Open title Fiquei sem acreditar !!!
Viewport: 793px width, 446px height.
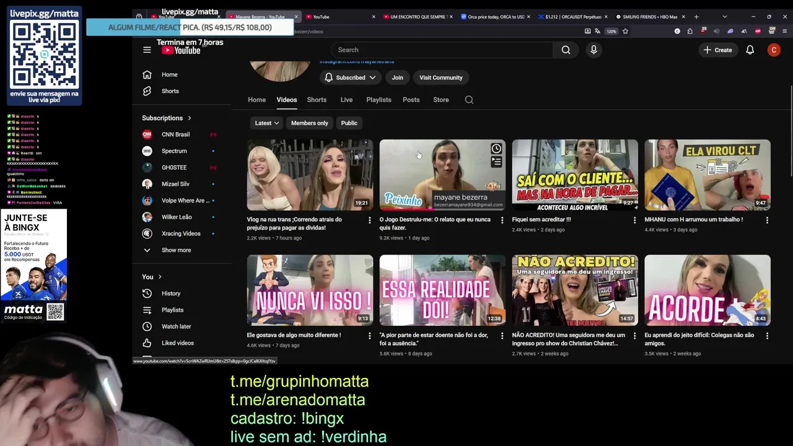click(x=541, y=219)
